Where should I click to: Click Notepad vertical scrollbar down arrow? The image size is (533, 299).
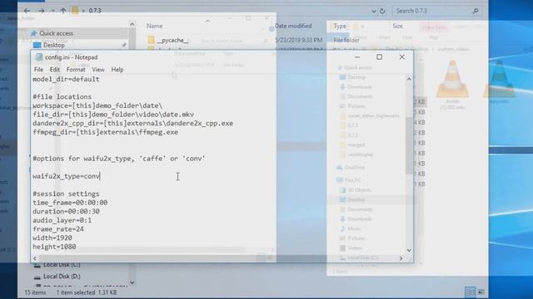click(x=409, y=250)
